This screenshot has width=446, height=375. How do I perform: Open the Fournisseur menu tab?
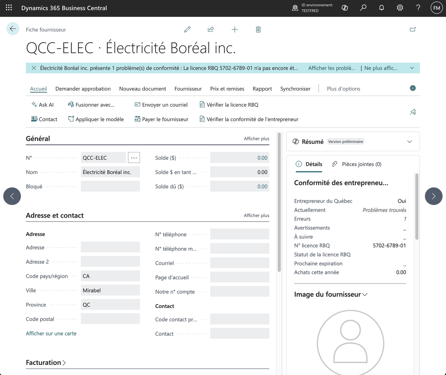[x=188, y=89]
